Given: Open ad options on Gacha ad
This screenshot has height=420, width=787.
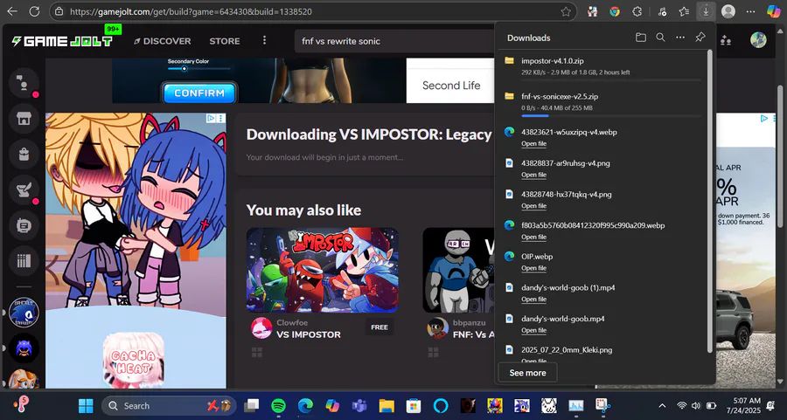Looking at the screenshot, I should (220, 118).
